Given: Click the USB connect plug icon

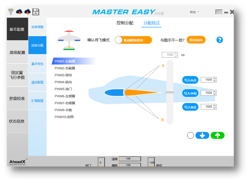Looking at the screenshot, I should pos(11,12).
